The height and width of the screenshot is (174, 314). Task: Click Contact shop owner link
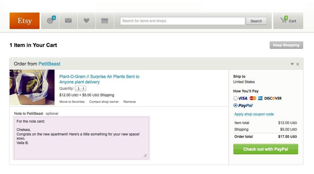(104, 102)
